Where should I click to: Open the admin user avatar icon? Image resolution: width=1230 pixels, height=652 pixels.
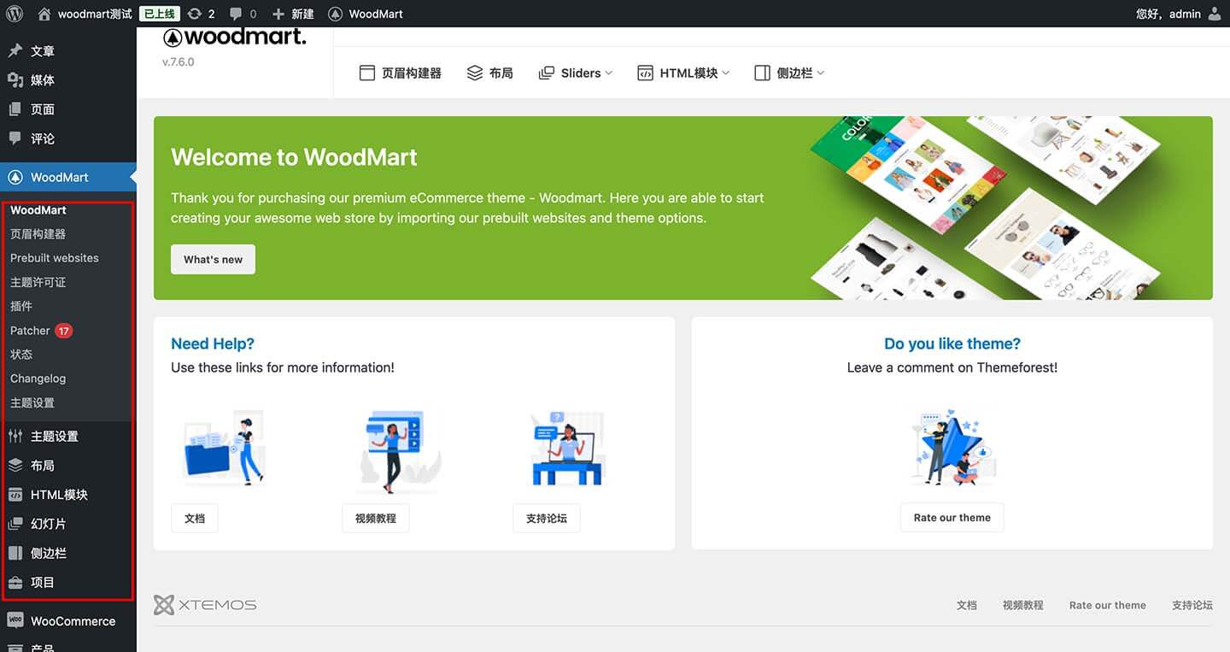pos(1215,14)
